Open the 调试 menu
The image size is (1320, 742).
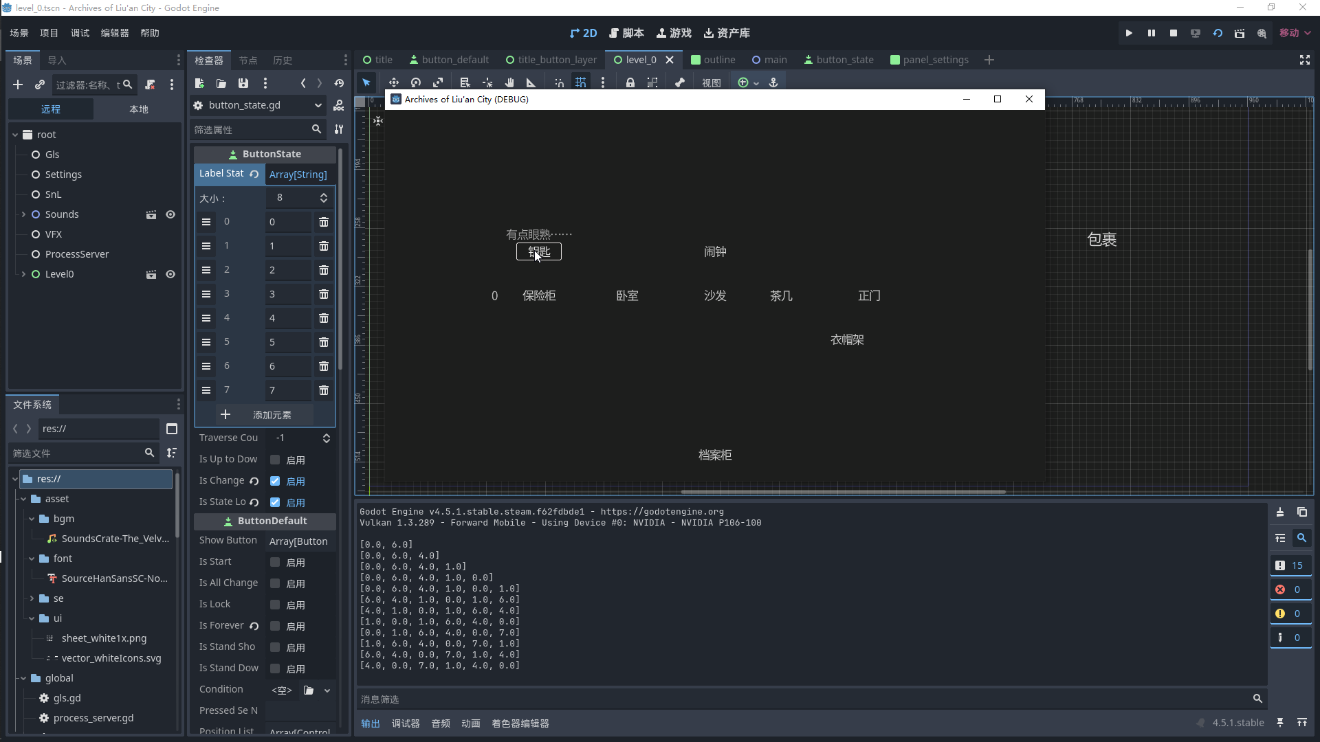80,33
